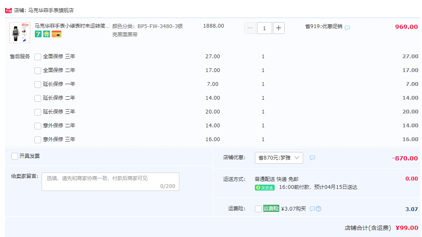Click the orange credit card payment icon
422x237 pixels.
(57, 34)
